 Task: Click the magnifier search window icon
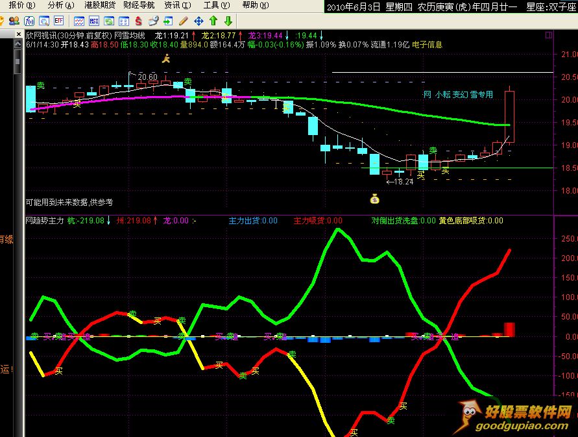click(x=44, y=21)
